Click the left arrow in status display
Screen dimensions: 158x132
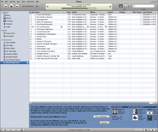click(x=47, y=7)
